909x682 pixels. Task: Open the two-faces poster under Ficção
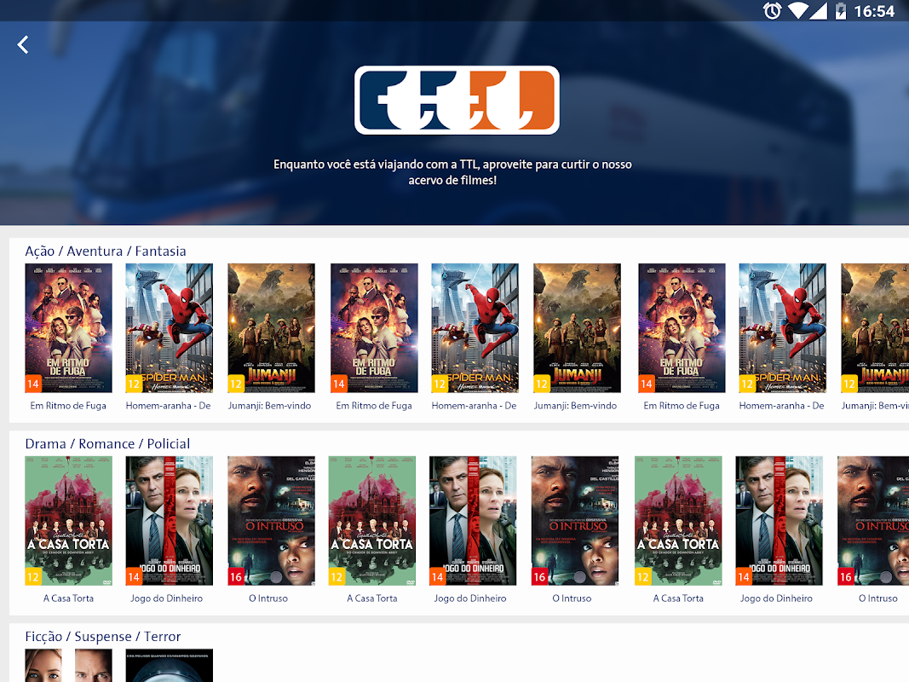click(68, 665)
